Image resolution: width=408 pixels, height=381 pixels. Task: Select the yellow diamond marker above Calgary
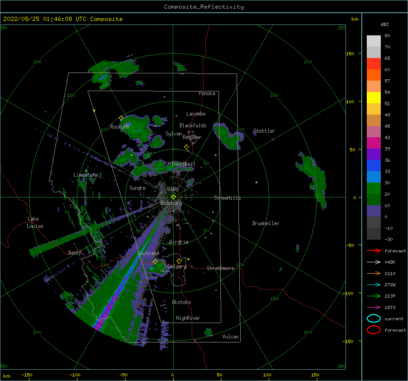[x=179, y=261]
